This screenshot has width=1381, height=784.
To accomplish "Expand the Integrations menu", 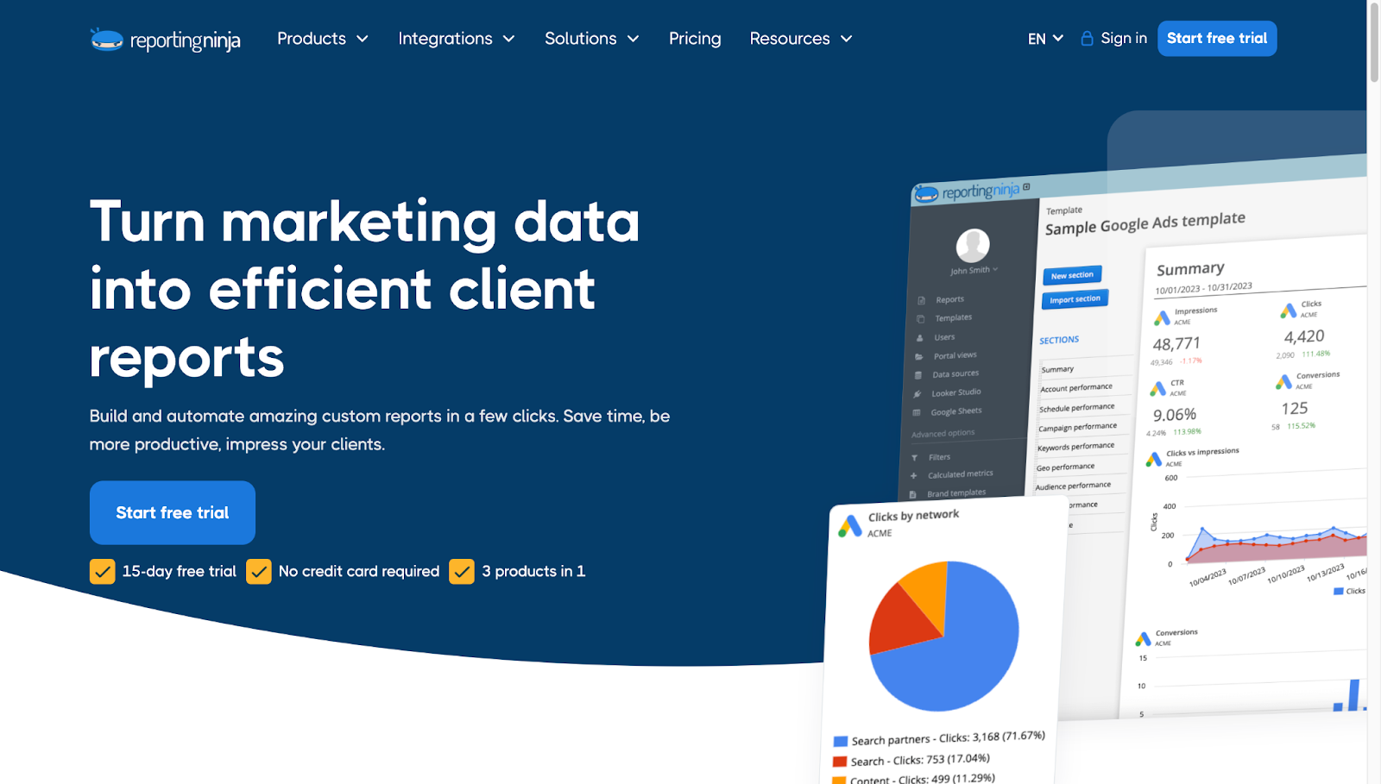I will [457, 39].
